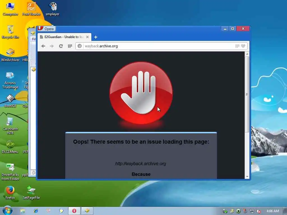Click the scrollbar up arrow

click(247, 54)
